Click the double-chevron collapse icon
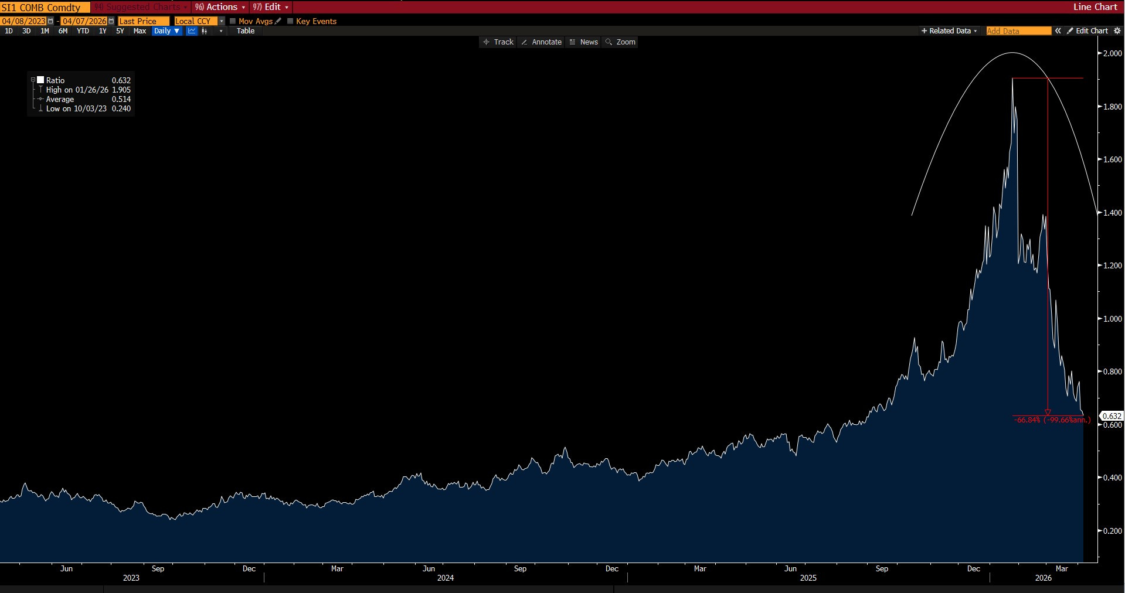Screen dimensions: 1125x593 pyautogui.click(x=1058, y=31)
